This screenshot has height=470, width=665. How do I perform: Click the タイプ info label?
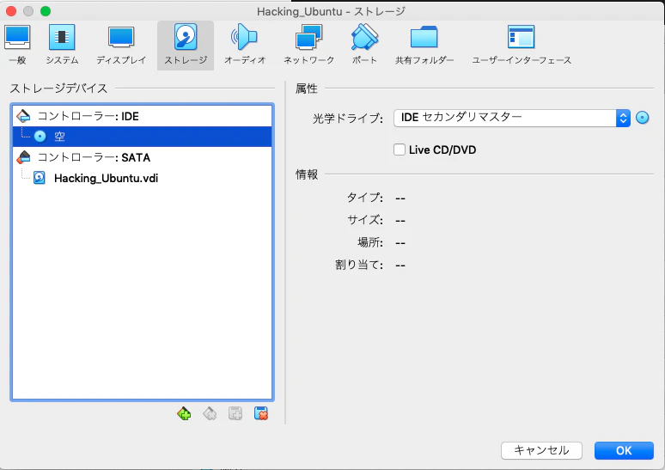point(365,198)
